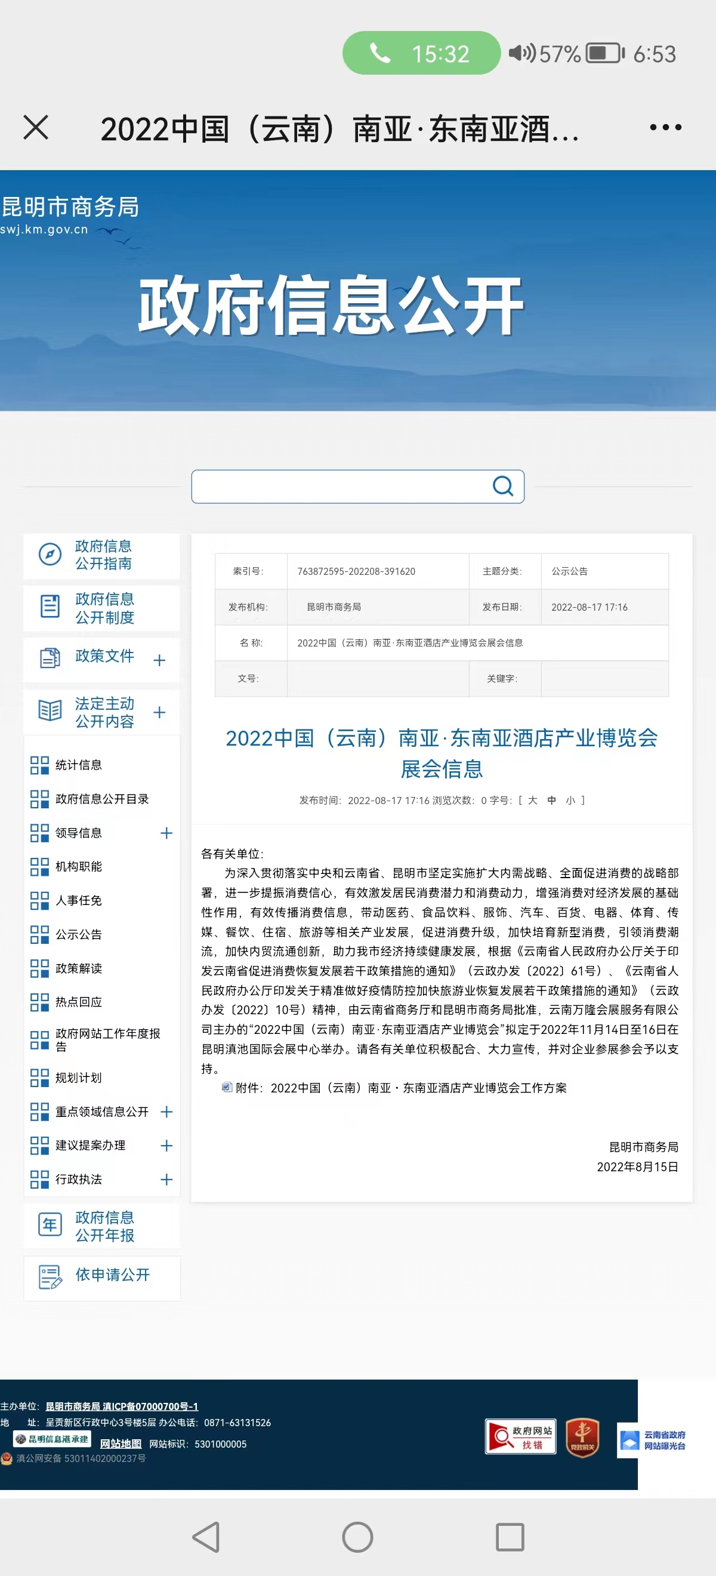Set font size to 大
Screen dimensions: 716x1576
pos(533,800)
